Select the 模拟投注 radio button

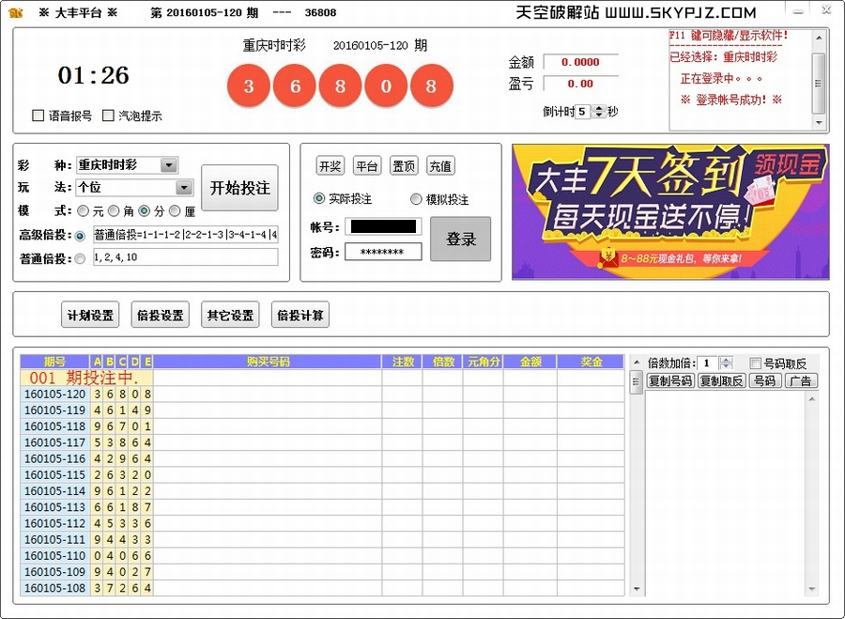click(417, 199)
